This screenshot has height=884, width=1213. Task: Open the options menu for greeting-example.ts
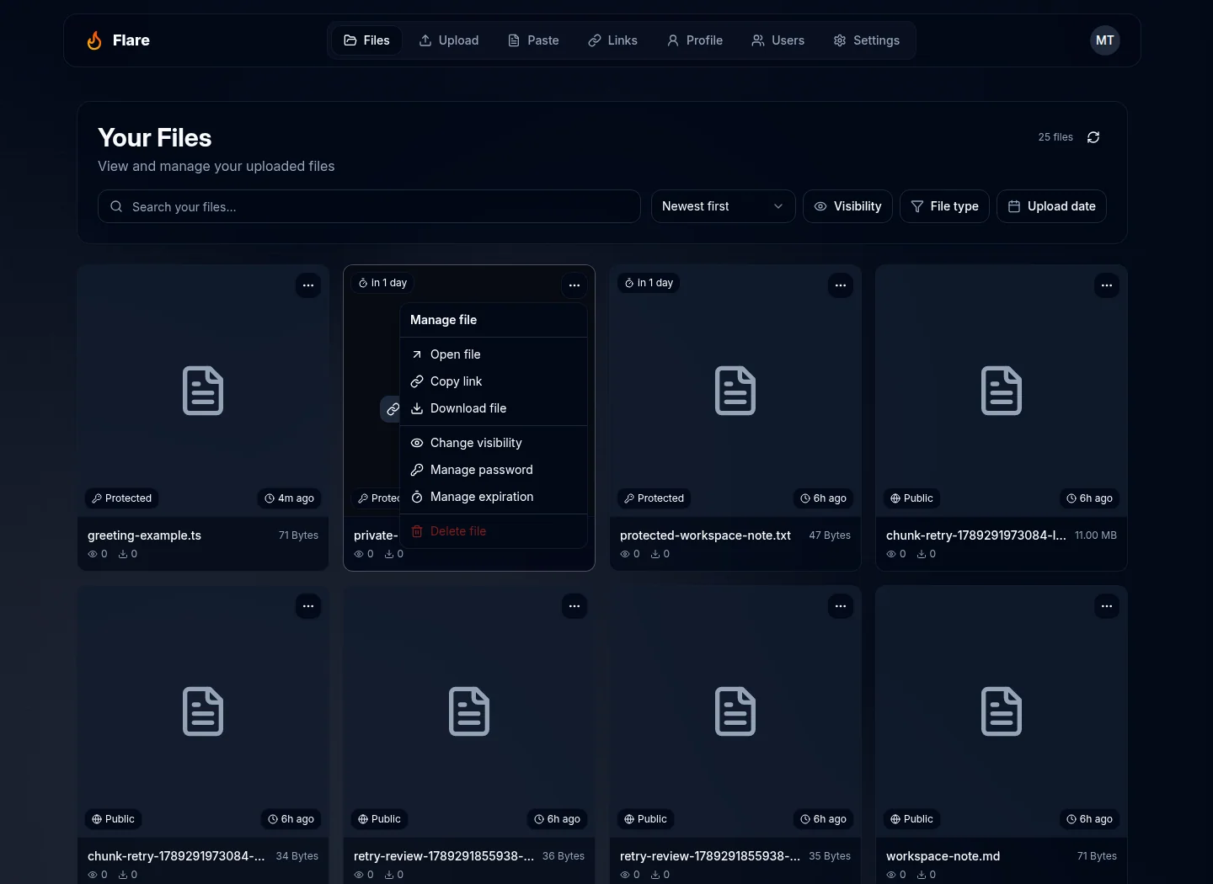(x=308, y=285)
